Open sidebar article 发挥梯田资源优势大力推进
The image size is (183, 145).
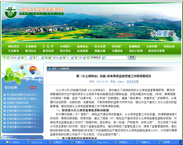[x=23, y=99]
